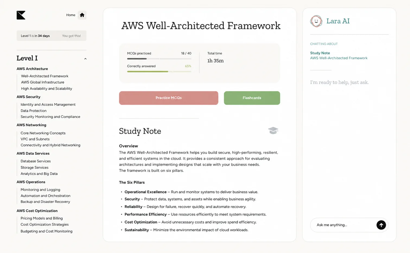Select Analytics and Big Data topic
The image size is (410, 253).
(x=39, y=174)
